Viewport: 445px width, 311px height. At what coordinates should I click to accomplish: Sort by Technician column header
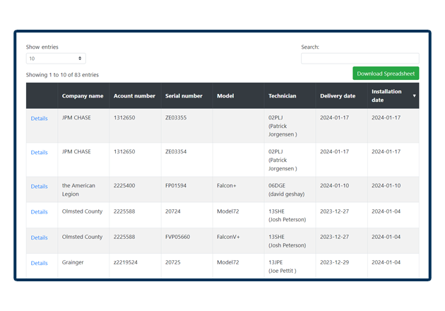click(x=283, y=96)
